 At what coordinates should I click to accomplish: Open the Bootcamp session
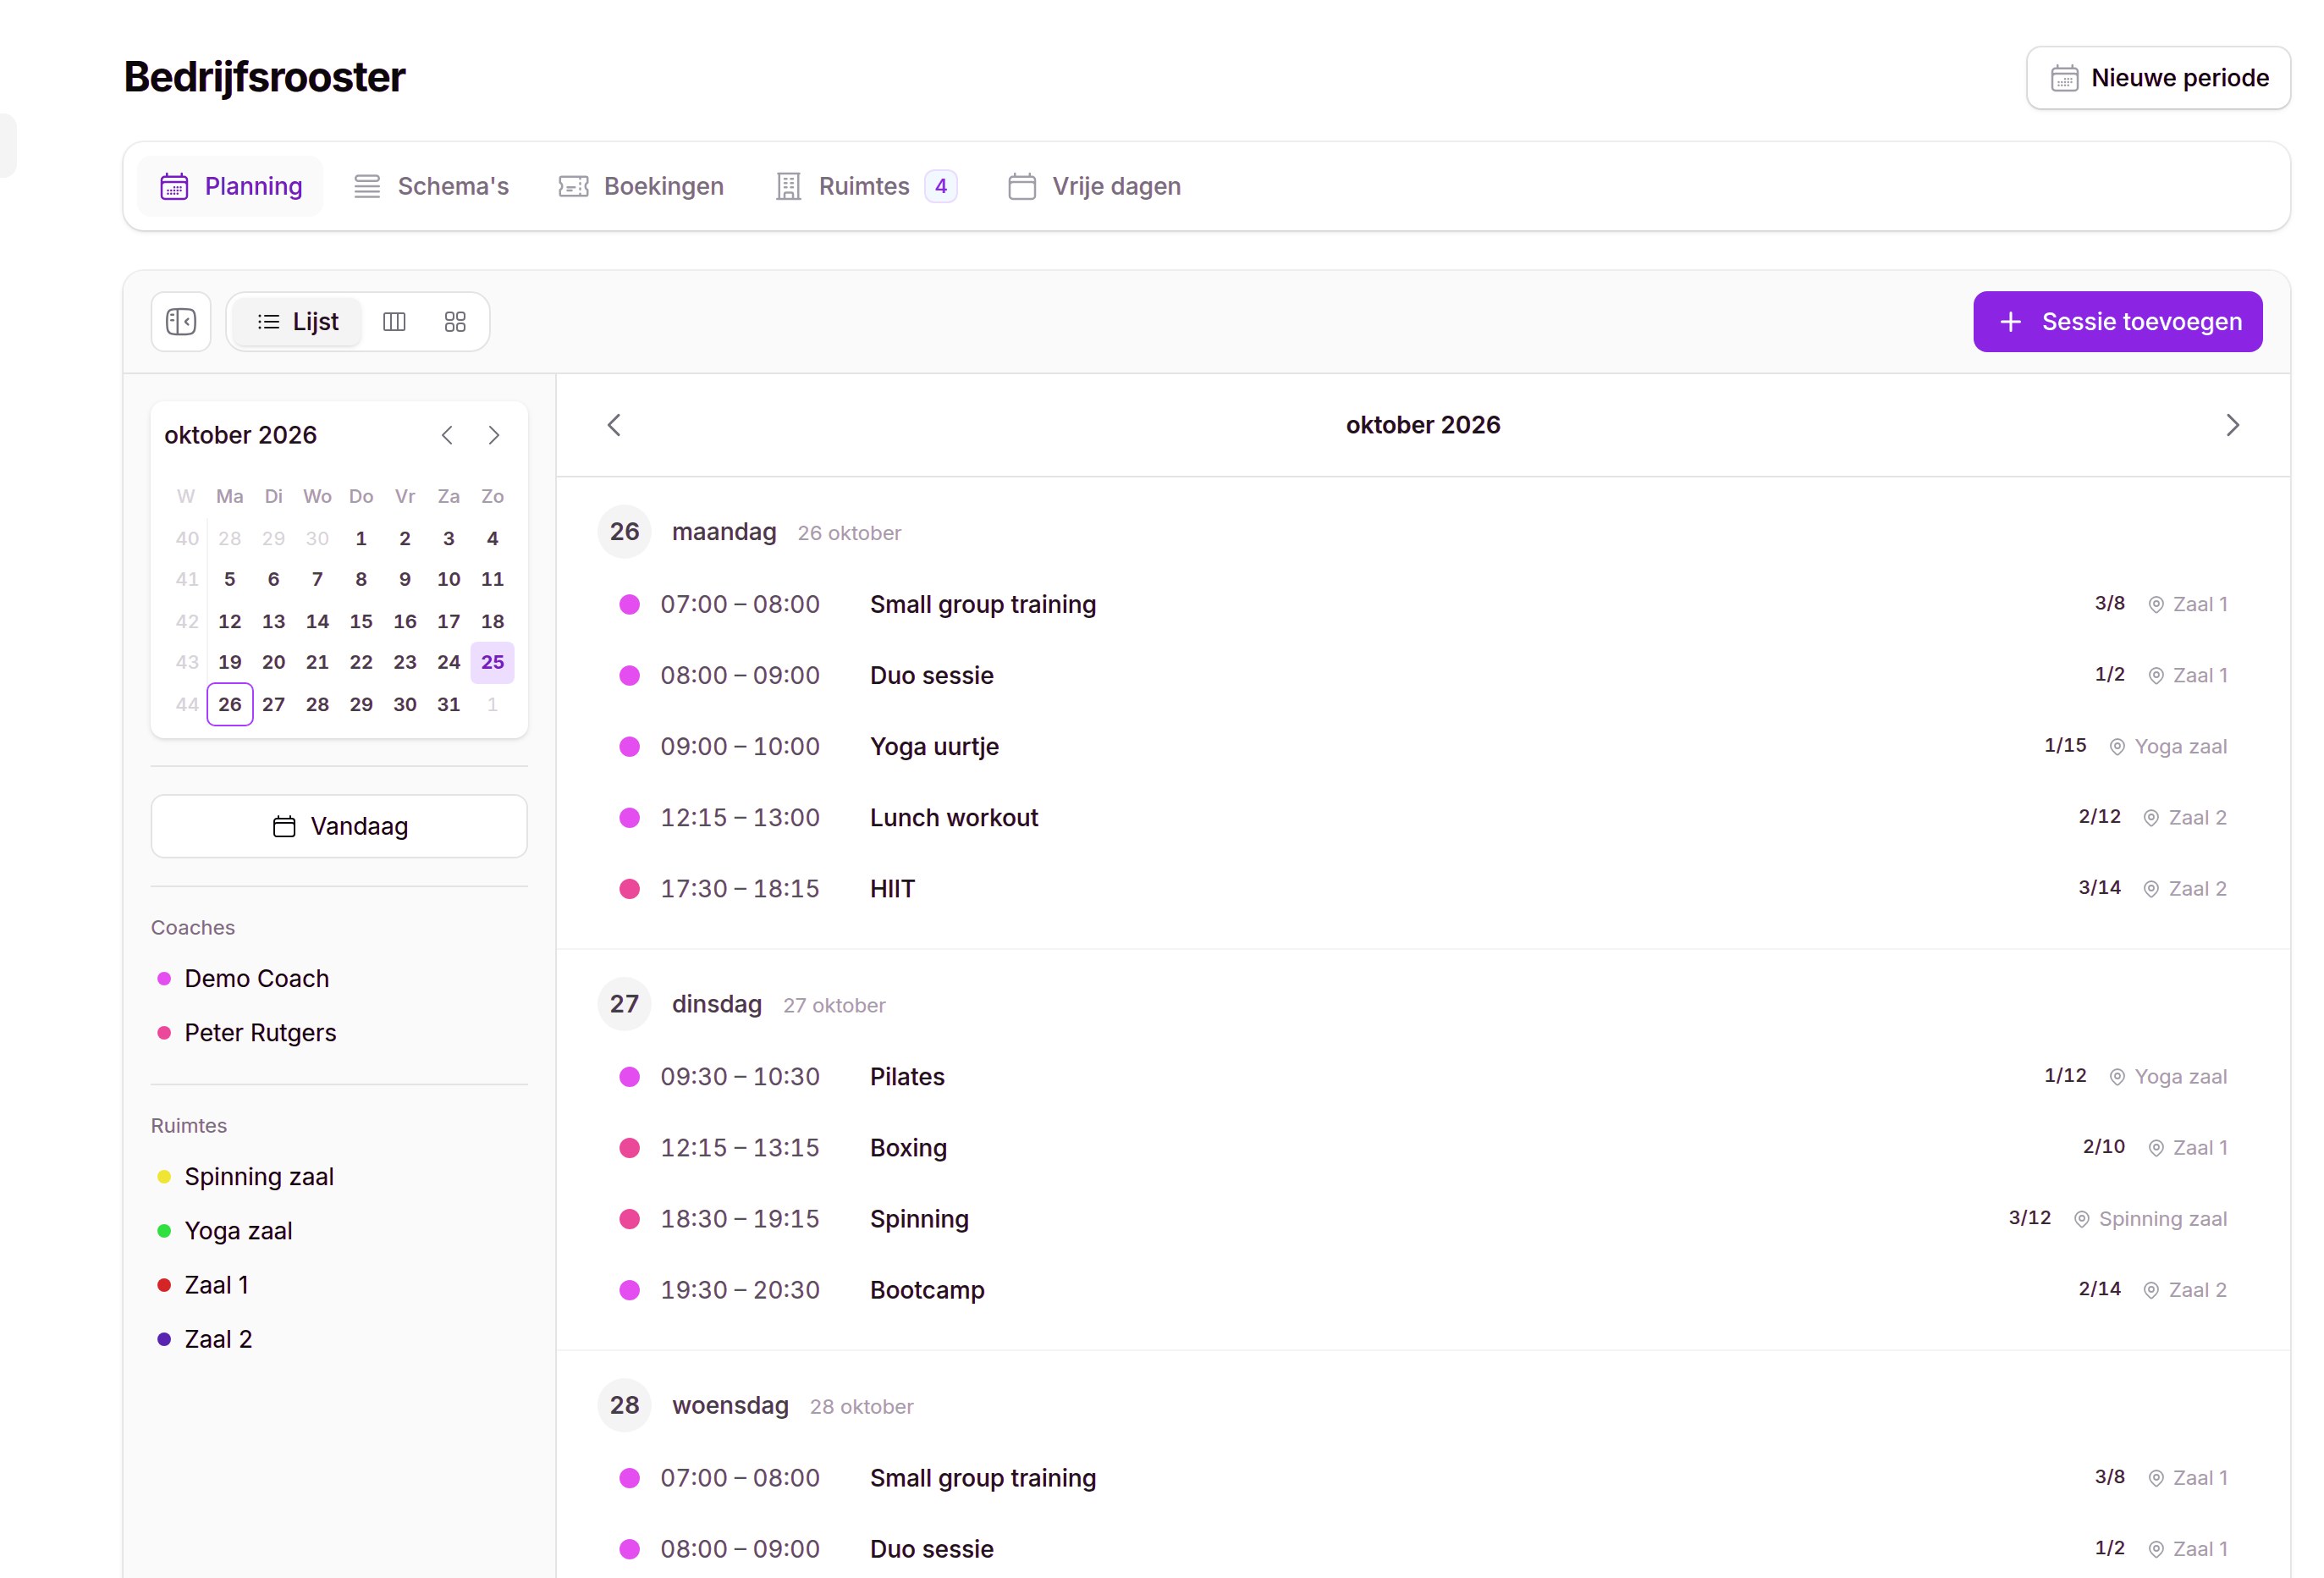(1422, 1289)
